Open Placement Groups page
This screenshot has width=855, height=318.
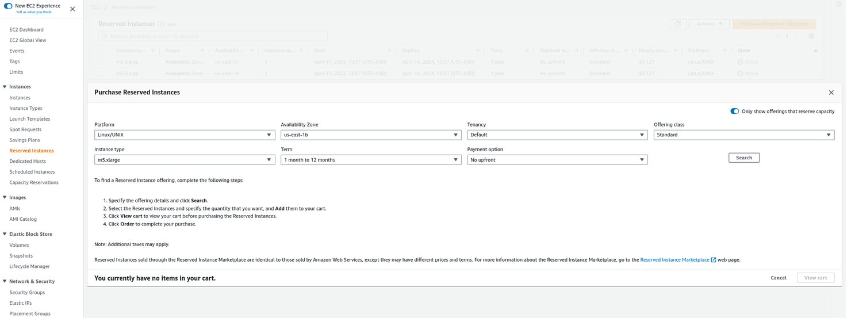click(30, 313)
